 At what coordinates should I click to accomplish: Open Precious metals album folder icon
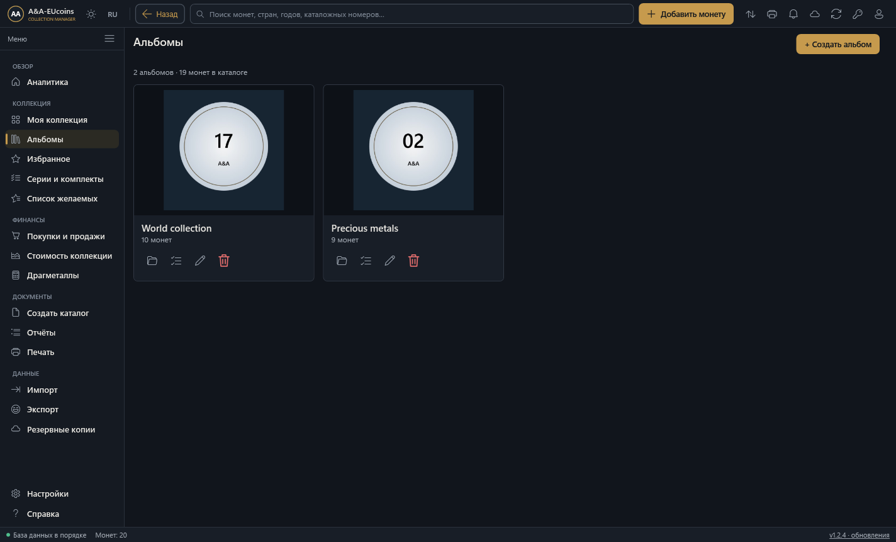click(x=342, y=261)
